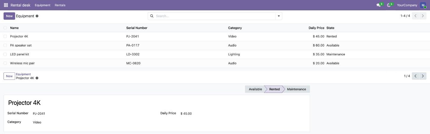Image resolution: width=430 pixels, height=134 pixels.
Task: Toggle the select-all checkbox in the table header
Action: click(x=5, y=28)
